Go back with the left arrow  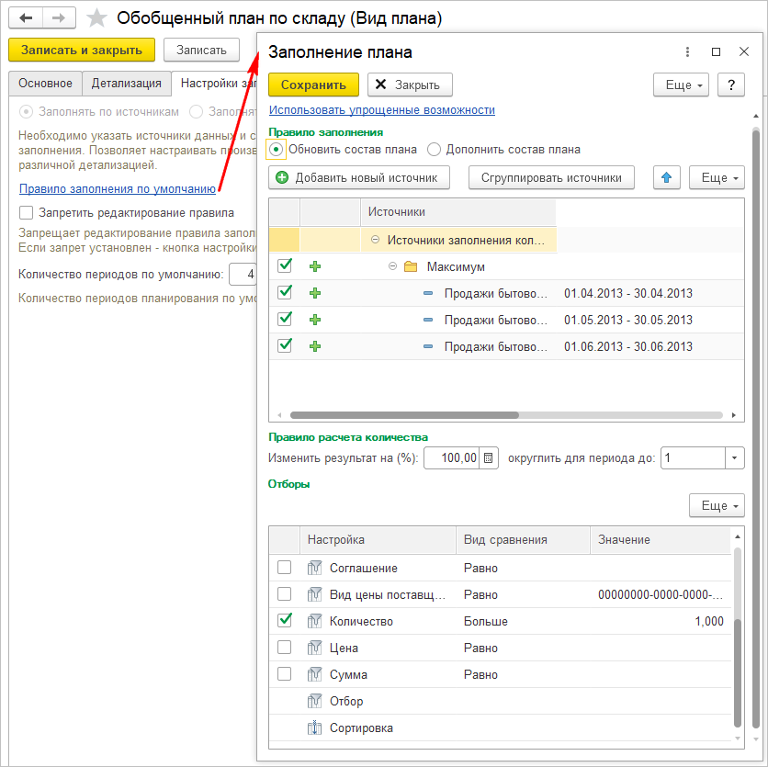pyautogui.click(x=26, y=18)
